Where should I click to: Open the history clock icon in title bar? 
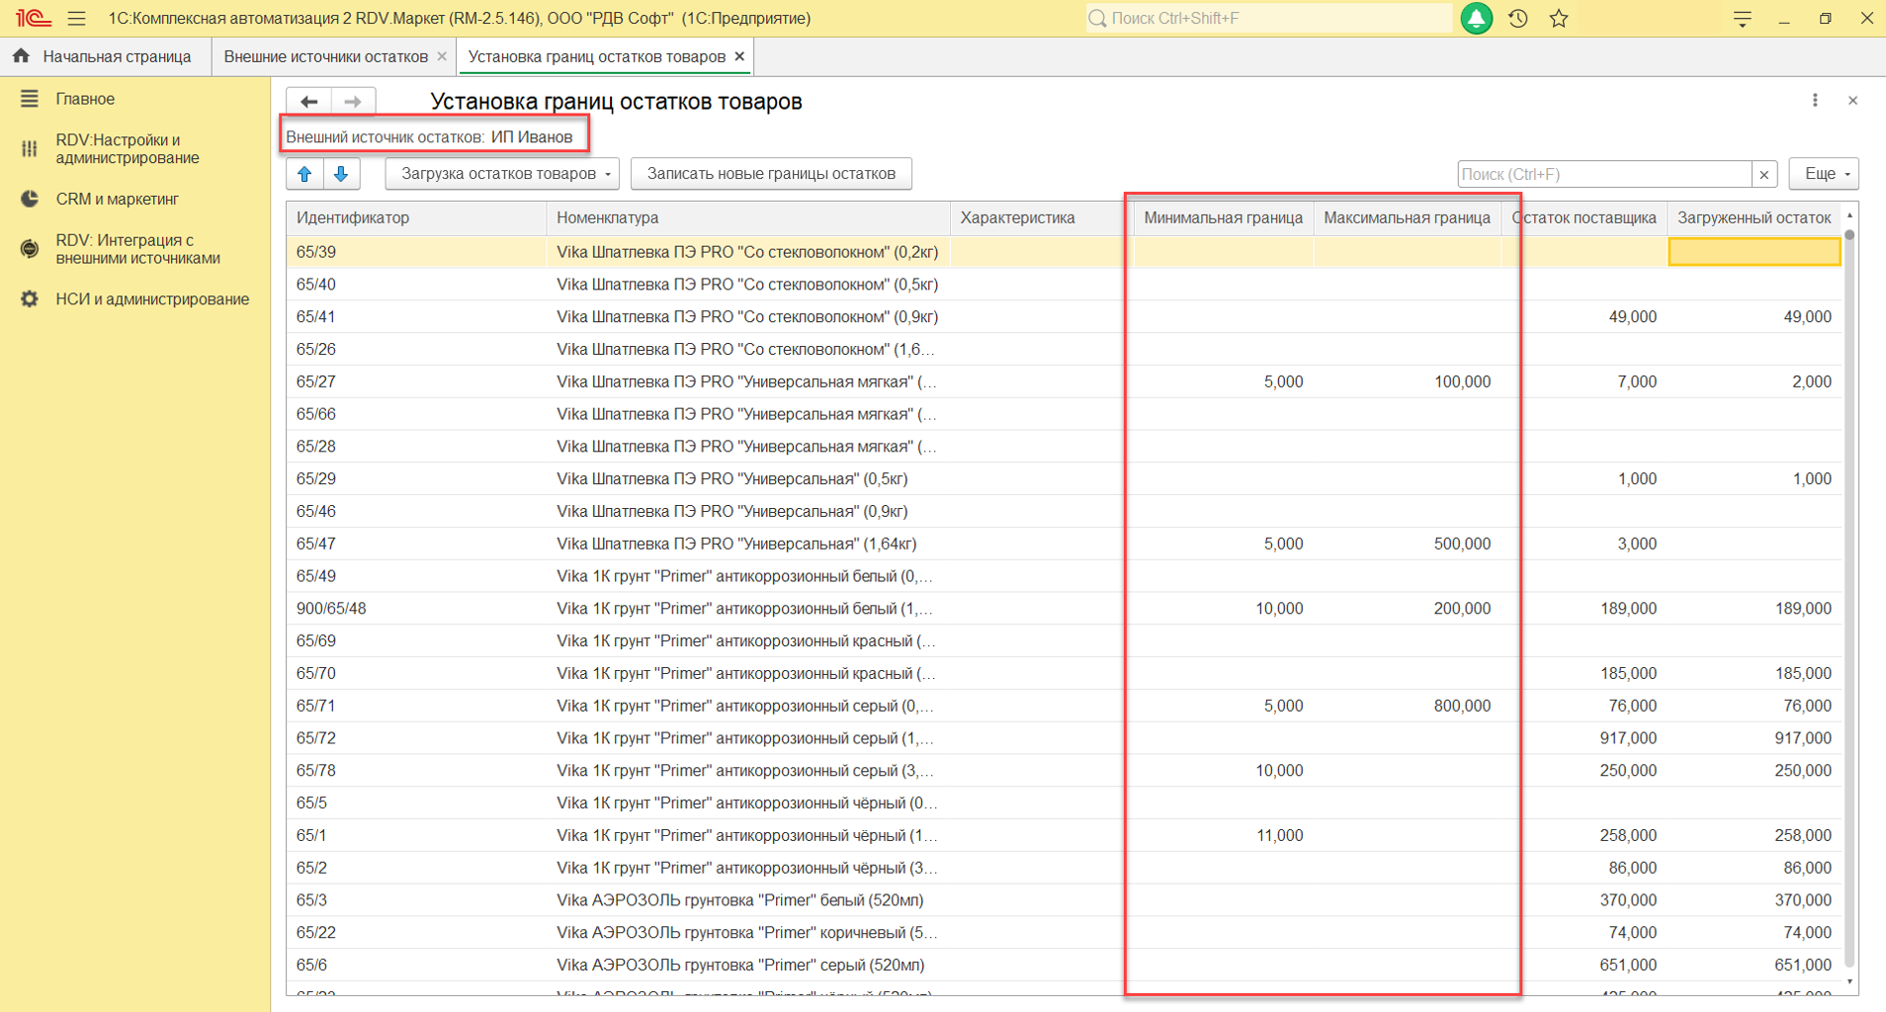click(x=1518, y=19)
